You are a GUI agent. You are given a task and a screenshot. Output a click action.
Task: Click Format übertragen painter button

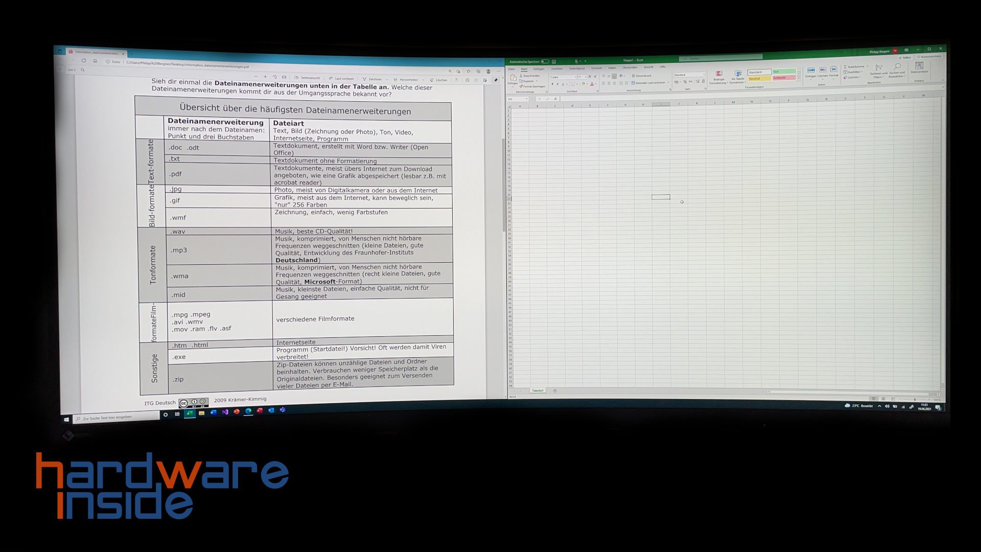(x=533, y=86)
